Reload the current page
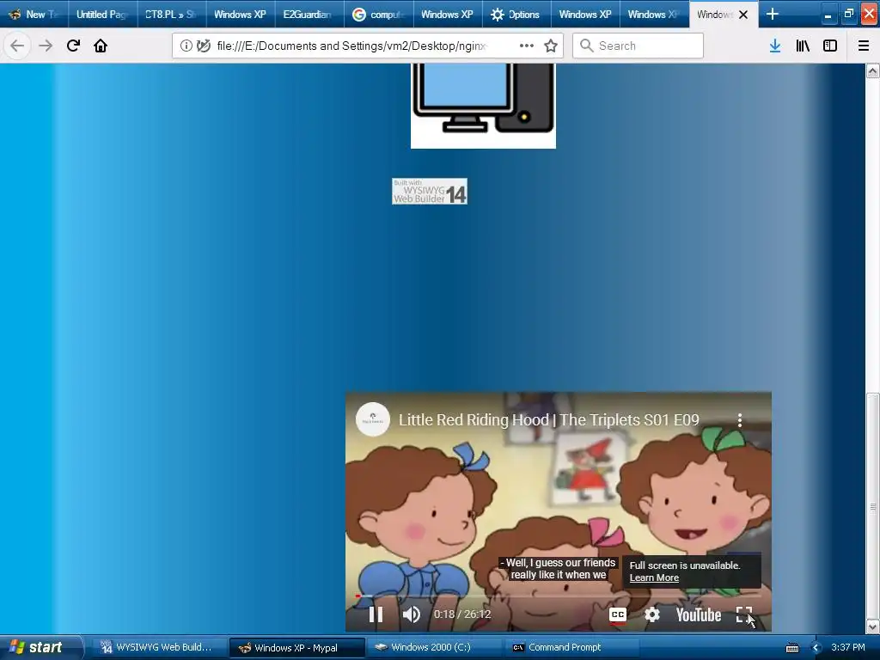Image resolution: width=880 pixels, height=660 pixels. click(x=74, y=46)
